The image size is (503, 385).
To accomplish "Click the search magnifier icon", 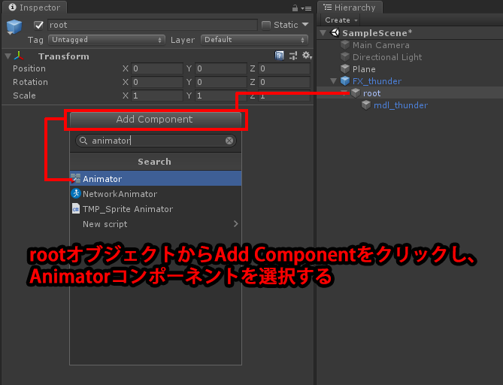I will click(83, 141).
